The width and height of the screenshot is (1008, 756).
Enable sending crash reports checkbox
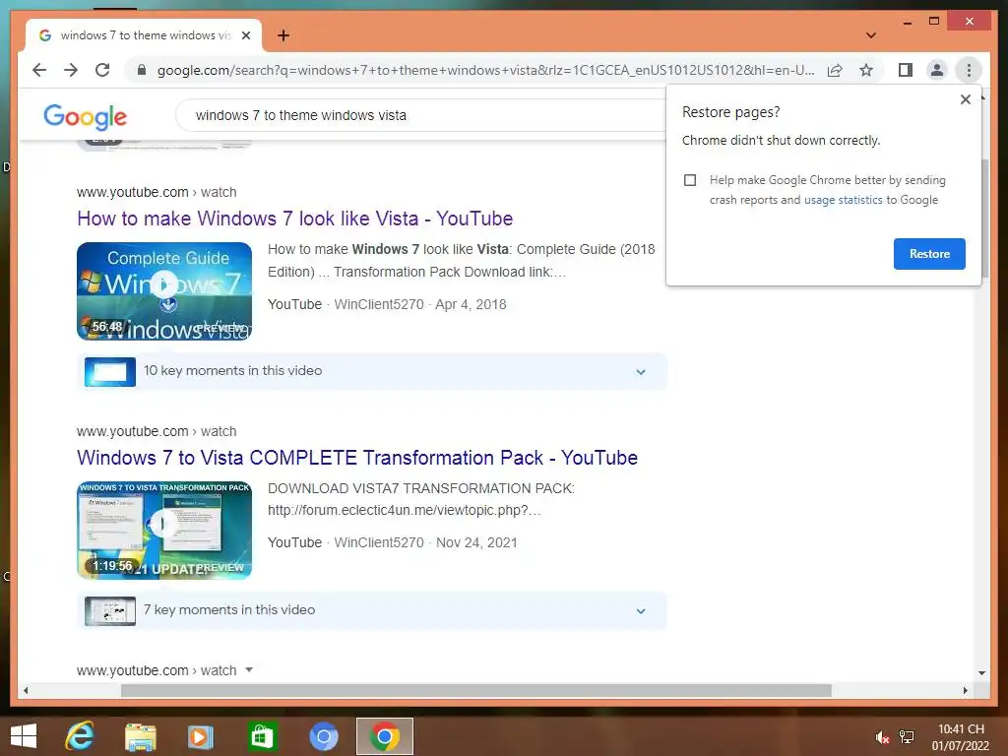[690, 180]
